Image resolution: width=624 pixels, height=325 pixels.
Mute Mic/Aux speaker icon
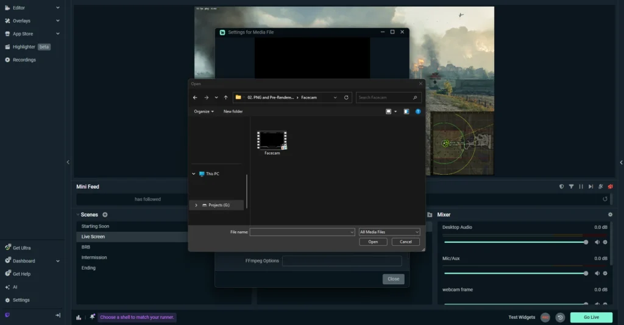click(x=597, y=273)
